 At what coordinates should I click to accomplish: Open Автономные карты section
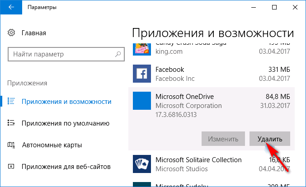pos(52,145)
